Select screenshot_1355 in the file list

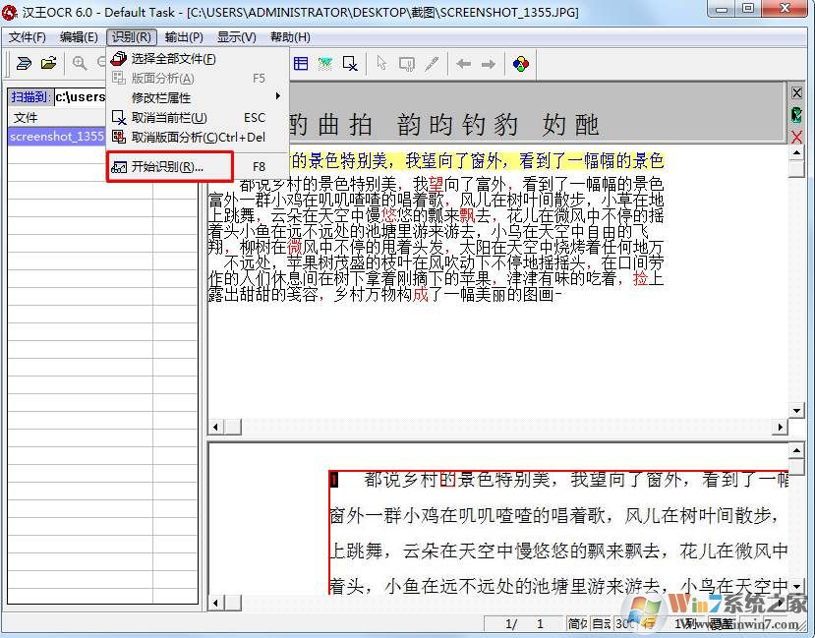pos(56,137)
